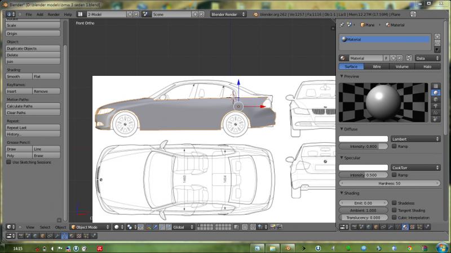Click the pin icon in properties header
This screenshot has width=451, height=253.
click(x=342, y=25)
